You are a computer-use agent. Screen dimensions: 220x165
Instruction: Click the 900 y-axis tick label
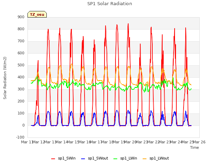point(21,17)
